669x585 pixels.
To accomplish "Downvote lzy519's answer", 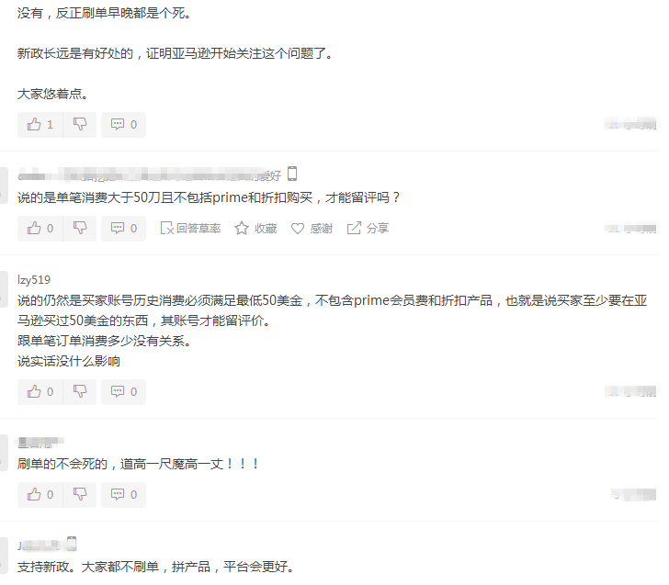I will (x=80, y=392).
